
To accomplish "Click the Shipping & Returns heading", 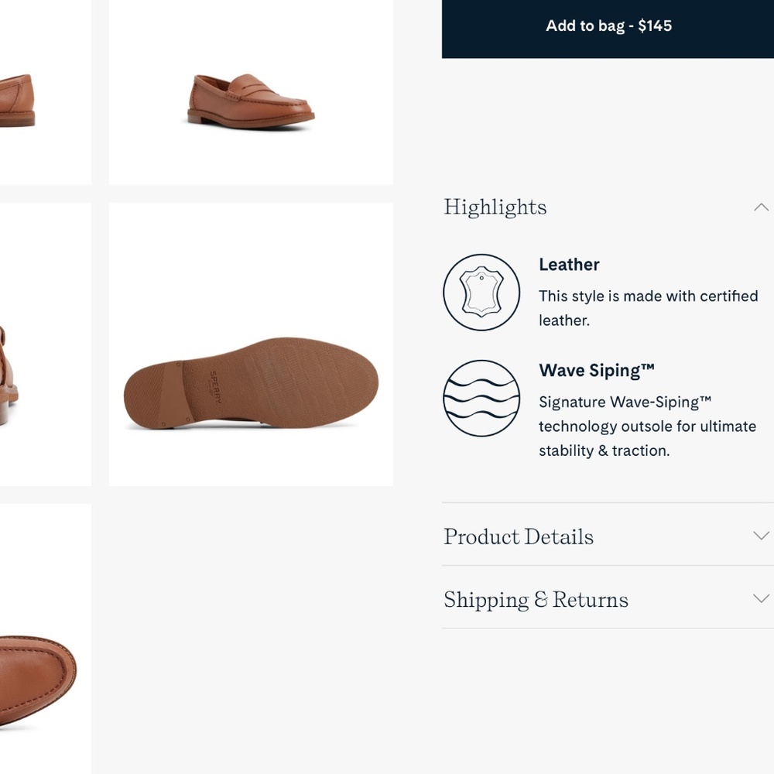I will 536,600.
